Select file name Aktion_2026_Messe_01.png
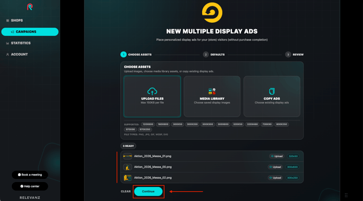 pos(153,157)
